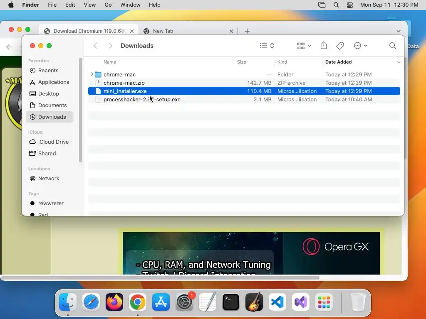This screenshot has width=426, height=319.
Task: Sort by the Size column header
Action: click(x=242, y=62)
